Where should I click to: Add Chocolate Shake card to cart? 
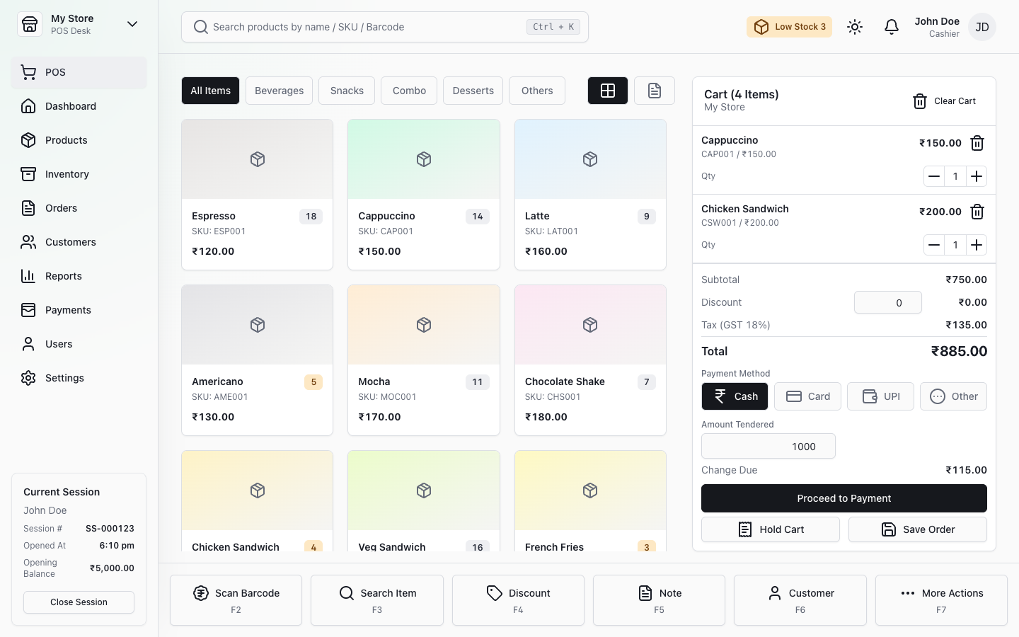click(590, 360)
